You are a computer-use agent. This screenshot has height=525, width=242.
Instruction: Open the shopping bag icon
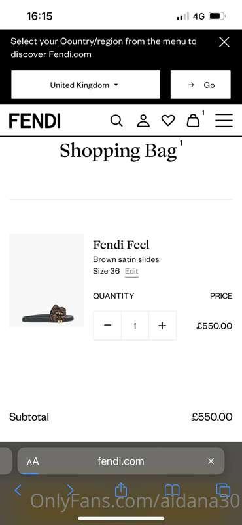[x=193, y=120]
